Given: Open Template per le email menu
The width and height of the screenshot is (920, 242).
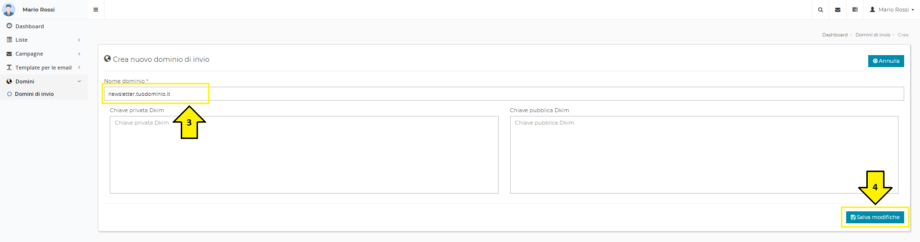Looking at the screenshot, I should point(43,68).
